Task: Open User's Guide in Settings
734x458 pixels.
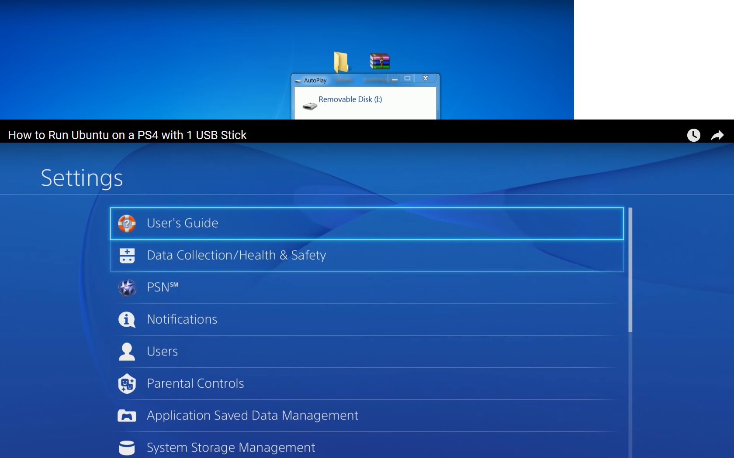Action: point(367,223)
